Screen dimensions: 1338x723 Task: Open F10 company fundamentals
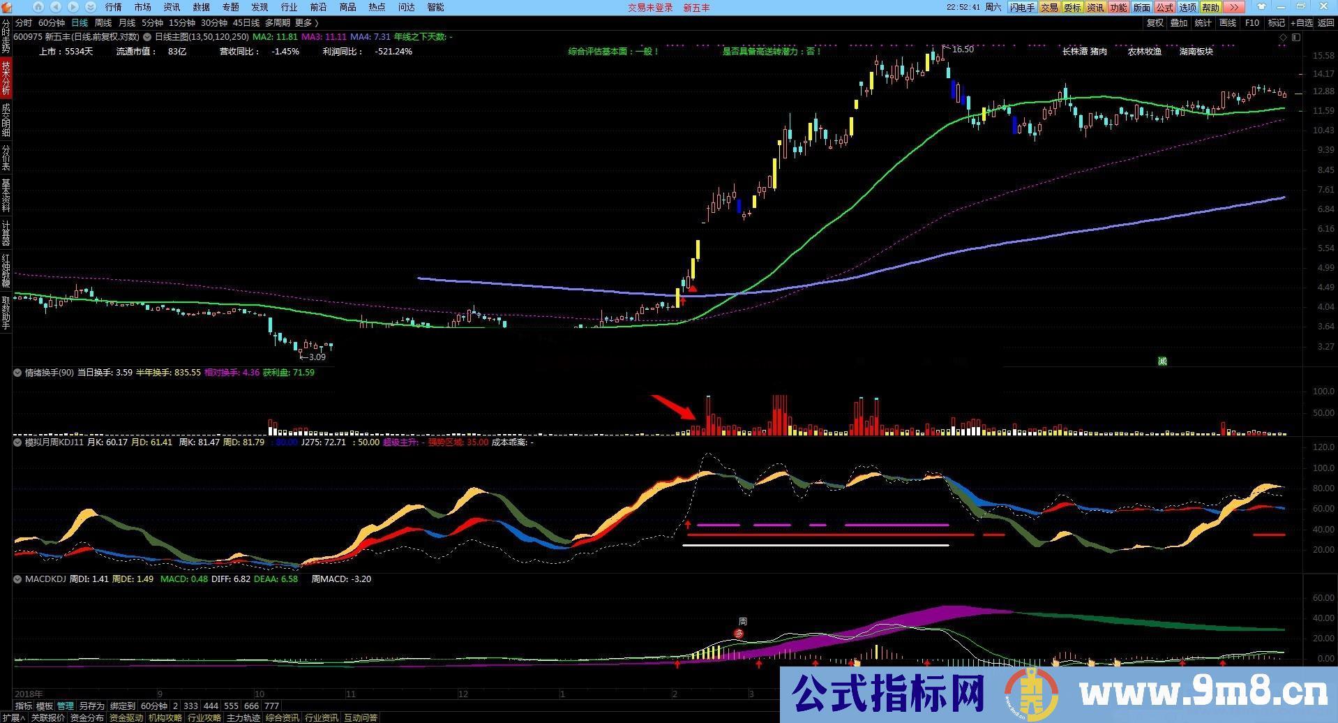tap(1251, 22)
